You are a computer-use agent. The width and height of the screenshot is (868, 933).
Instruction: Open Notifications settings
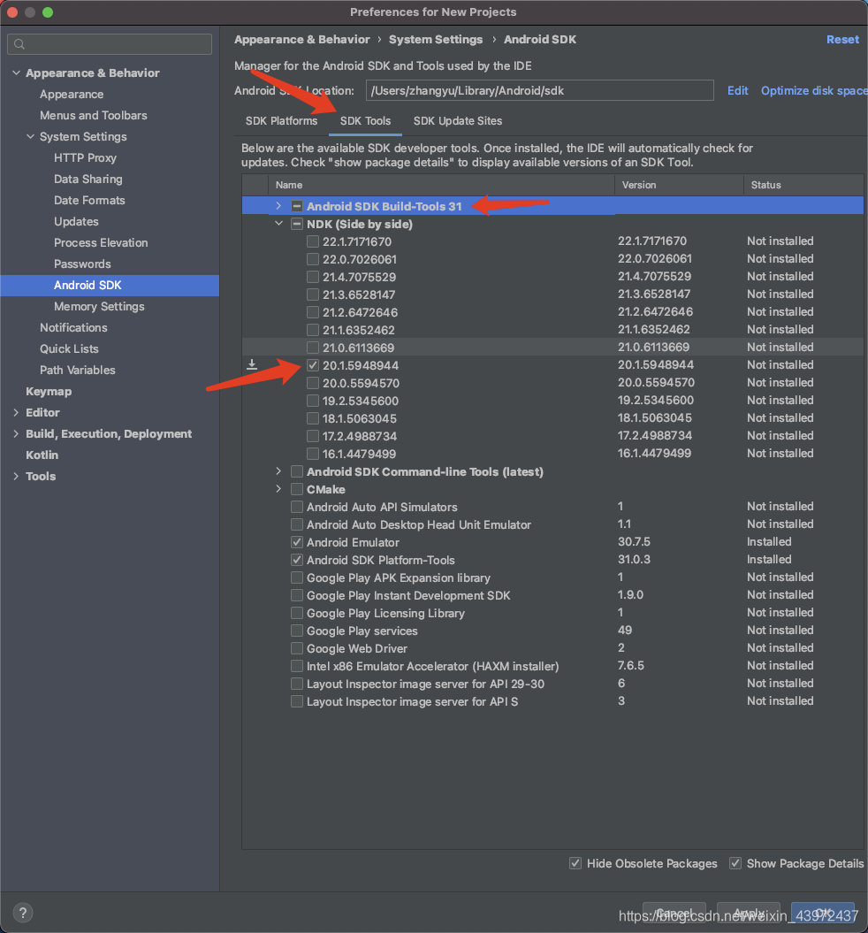pos(73,328)
